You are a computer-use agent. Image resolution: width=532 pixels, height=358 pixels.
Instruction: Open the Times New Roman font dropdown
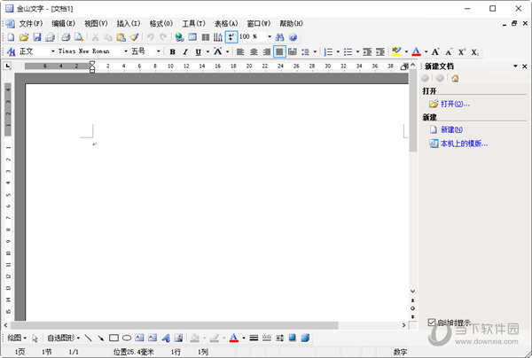point(126,51)
